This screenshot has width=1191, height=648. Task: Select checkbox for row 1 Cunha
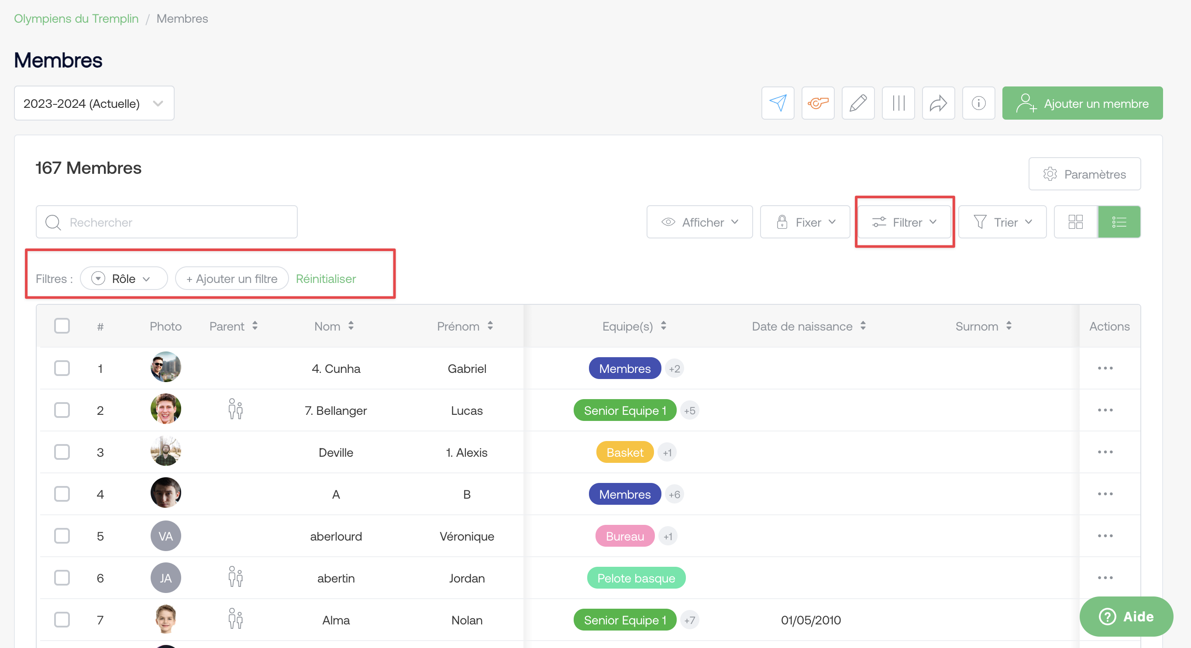[62, 368]
